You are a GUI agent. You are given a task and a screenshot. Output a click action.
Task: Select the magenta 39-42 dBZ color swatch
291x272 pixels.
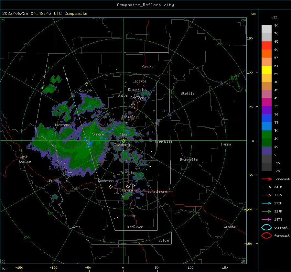click(266, 102)
